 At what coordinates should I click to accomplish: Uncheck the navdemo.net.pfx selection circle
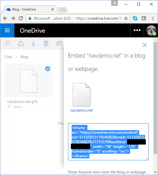(x=48, y=69)
